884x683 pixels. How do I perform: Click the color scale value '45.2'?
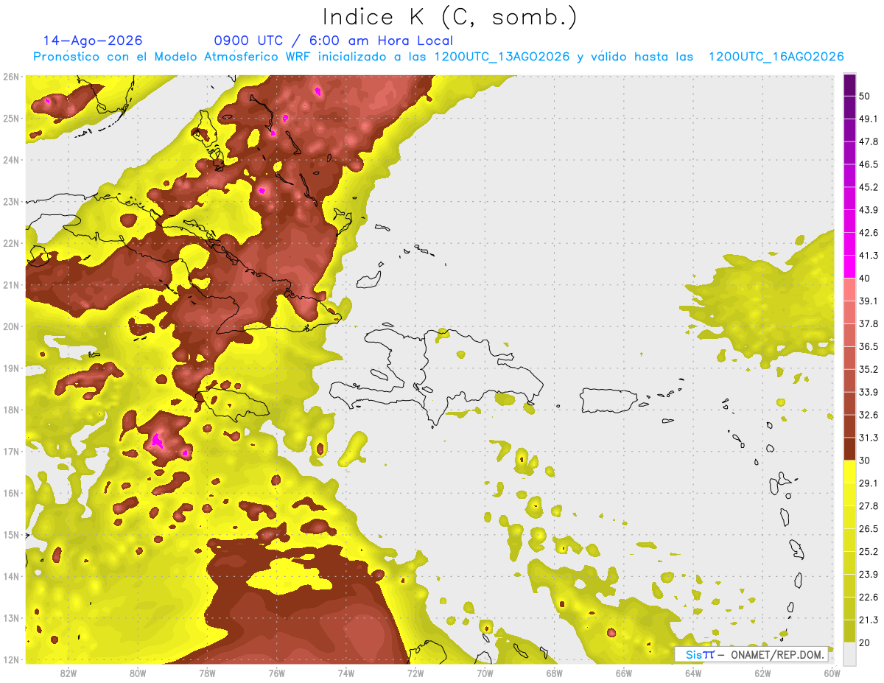coord(869,187)
